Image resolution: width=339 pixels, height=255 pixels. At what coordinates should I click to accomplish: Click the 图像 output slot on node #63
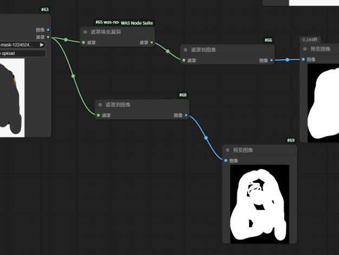[48, 30]
